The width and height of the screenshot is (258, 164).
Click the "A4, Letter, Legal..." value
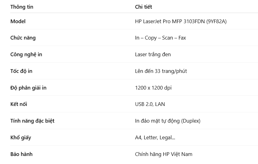click(x=155, y=137)
